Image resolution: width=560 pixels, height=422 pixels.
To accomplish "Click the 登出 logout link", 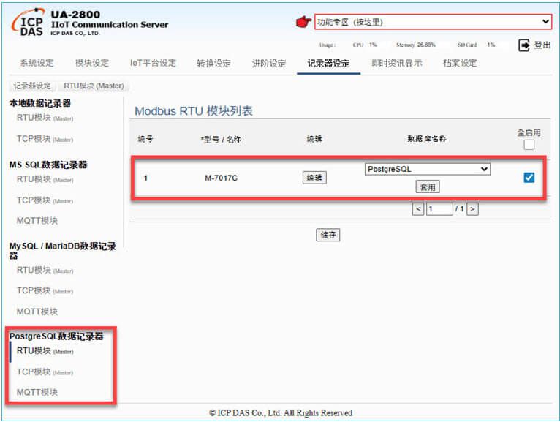I will click(x=542, y=45).
